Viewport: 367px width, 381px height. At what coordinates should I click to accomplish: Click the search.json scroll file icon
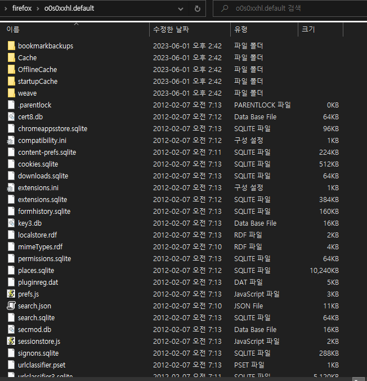tap(11, 306)
